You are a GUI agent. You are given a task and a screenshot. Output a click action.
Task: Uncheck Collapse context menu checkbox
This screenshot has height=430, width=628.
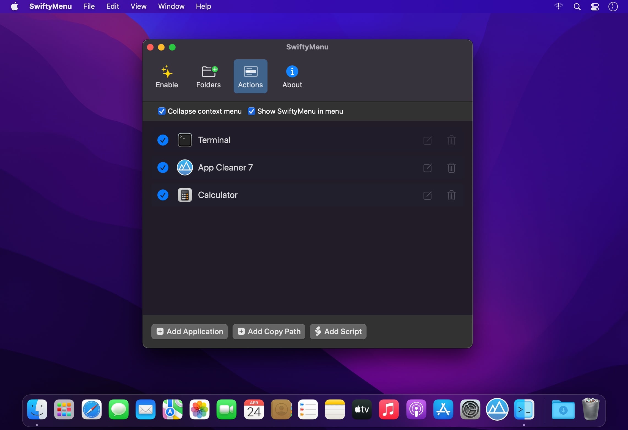coord(162,111)
